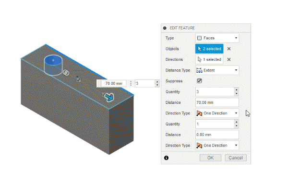Click the Faces icon in Type field

click(199, 38)
